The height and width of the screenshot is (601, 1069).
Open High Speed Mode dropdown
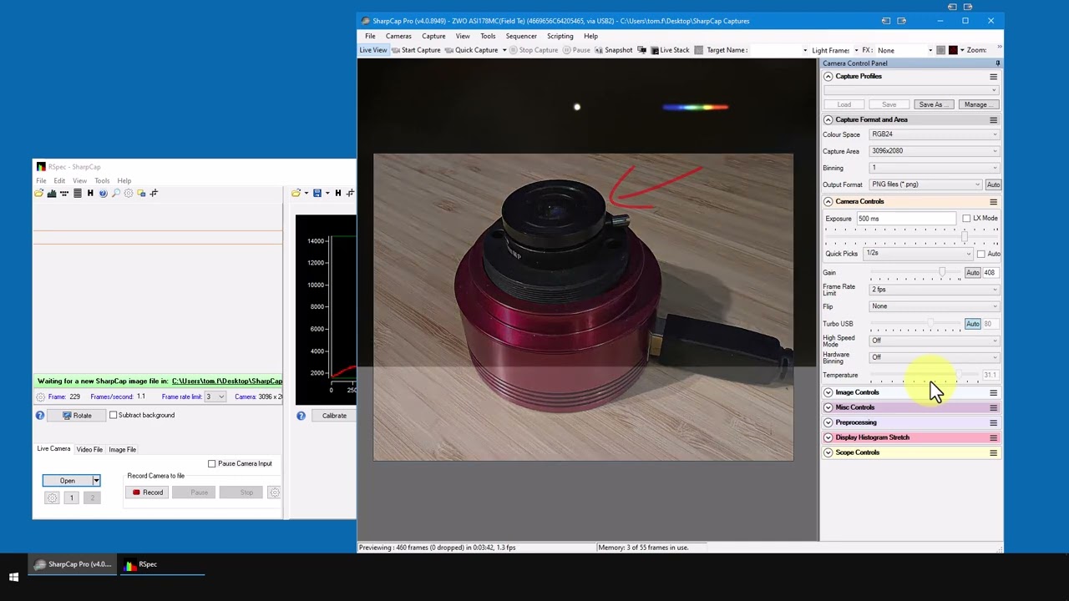pos(934,341)
